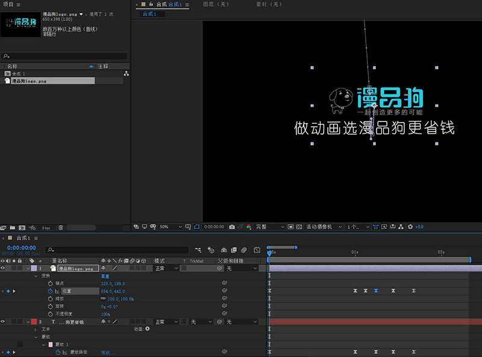Click the composition mini-flowchart icon in timeline
The image size is (482, 357).
point(198,250)
